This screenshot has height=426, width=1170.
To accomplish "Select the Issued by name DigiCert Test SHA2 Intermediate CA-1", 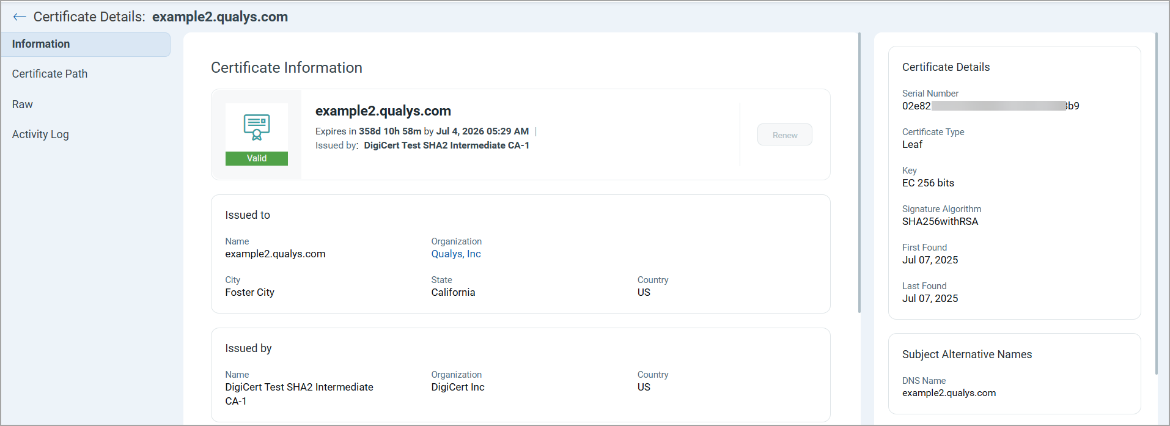I will pyautogui.click(x=299, y=394).
